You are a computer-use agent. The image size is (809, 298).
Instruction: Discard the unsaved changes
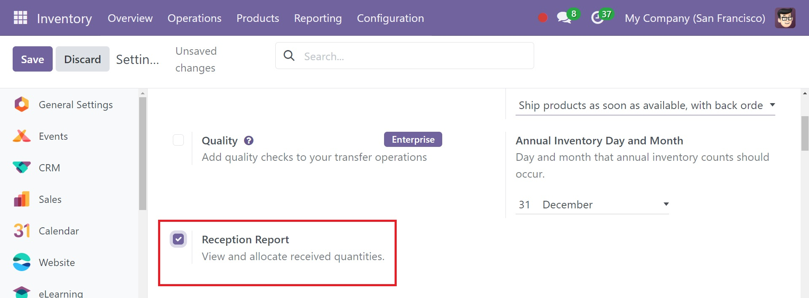tap(83, 59)
